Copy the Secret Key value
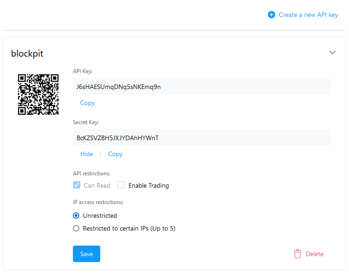The width and height of the screenshot is (349, 273). pos(115,154)
